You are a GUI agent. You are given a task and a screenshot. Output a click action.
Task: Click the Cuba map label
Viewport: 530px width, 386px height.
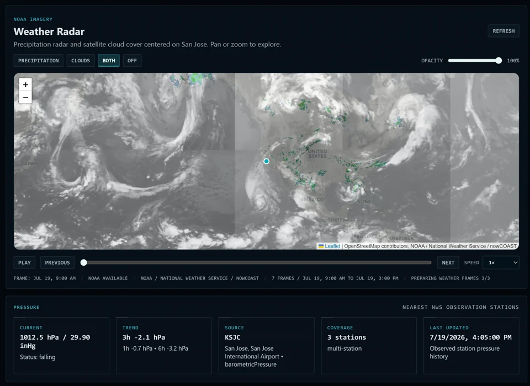364,201
